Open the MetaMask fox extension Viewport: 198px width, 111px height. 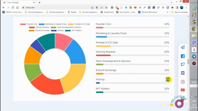pyautogui.click(x=135, y=7)
